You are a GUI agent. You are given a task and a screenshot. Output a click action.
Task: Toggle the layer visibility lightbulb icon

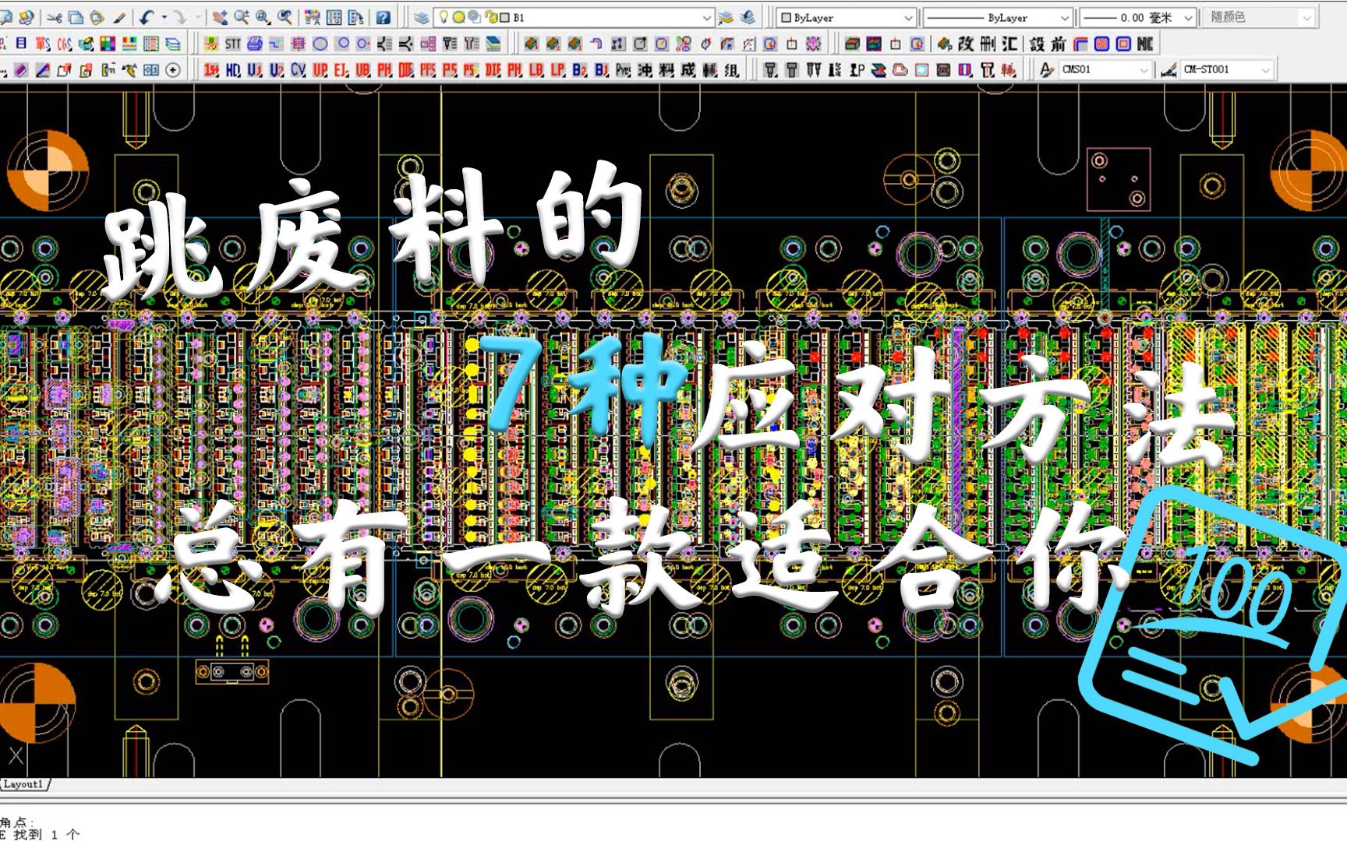(444, 15)
